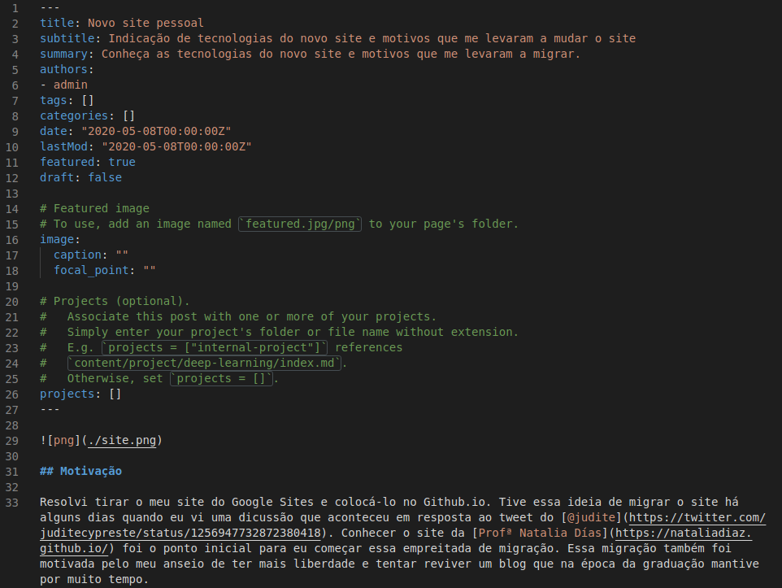Click line number 33 in the gutter

11,503
